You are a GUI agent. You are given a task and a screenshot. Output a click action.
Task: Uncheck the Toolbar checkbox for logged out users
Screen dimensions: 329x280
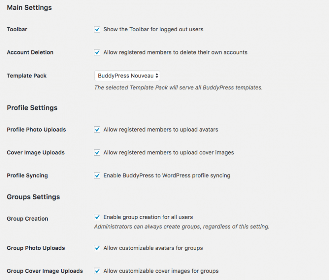click(x=97, y=29)
